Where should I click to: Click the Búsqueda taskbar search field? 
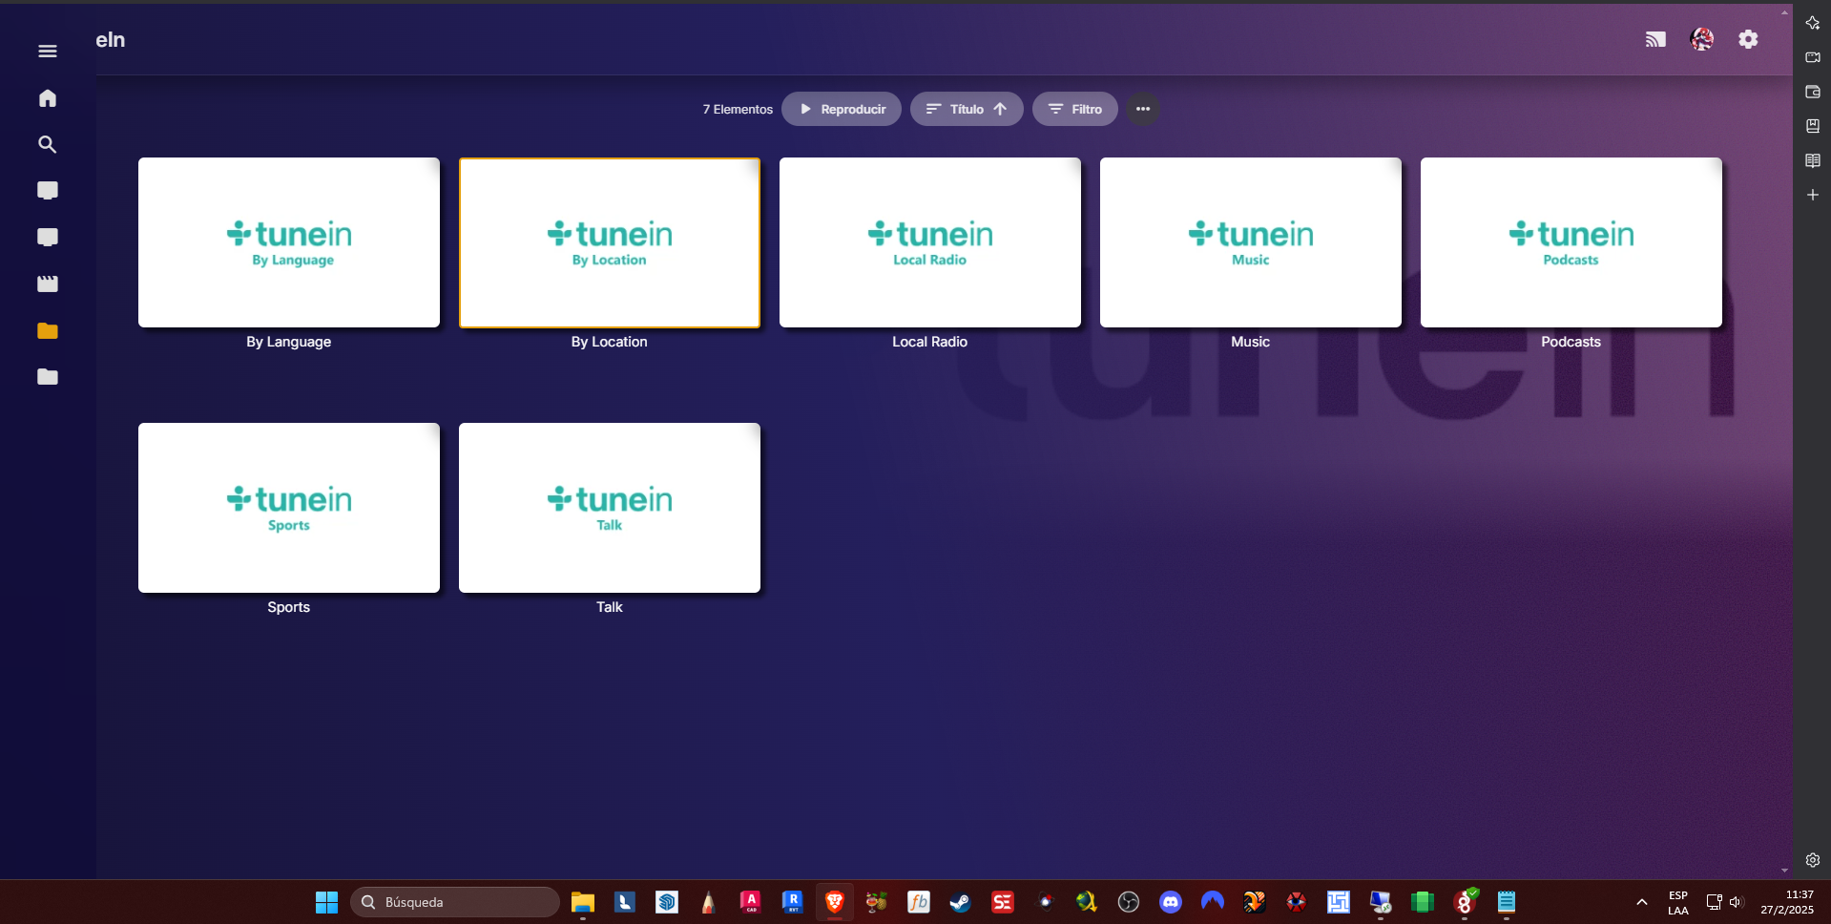(x=455, y=902)
